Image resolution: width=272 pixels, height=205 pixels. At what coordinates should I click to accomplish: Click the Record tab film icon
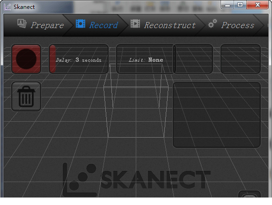[81, 23]
